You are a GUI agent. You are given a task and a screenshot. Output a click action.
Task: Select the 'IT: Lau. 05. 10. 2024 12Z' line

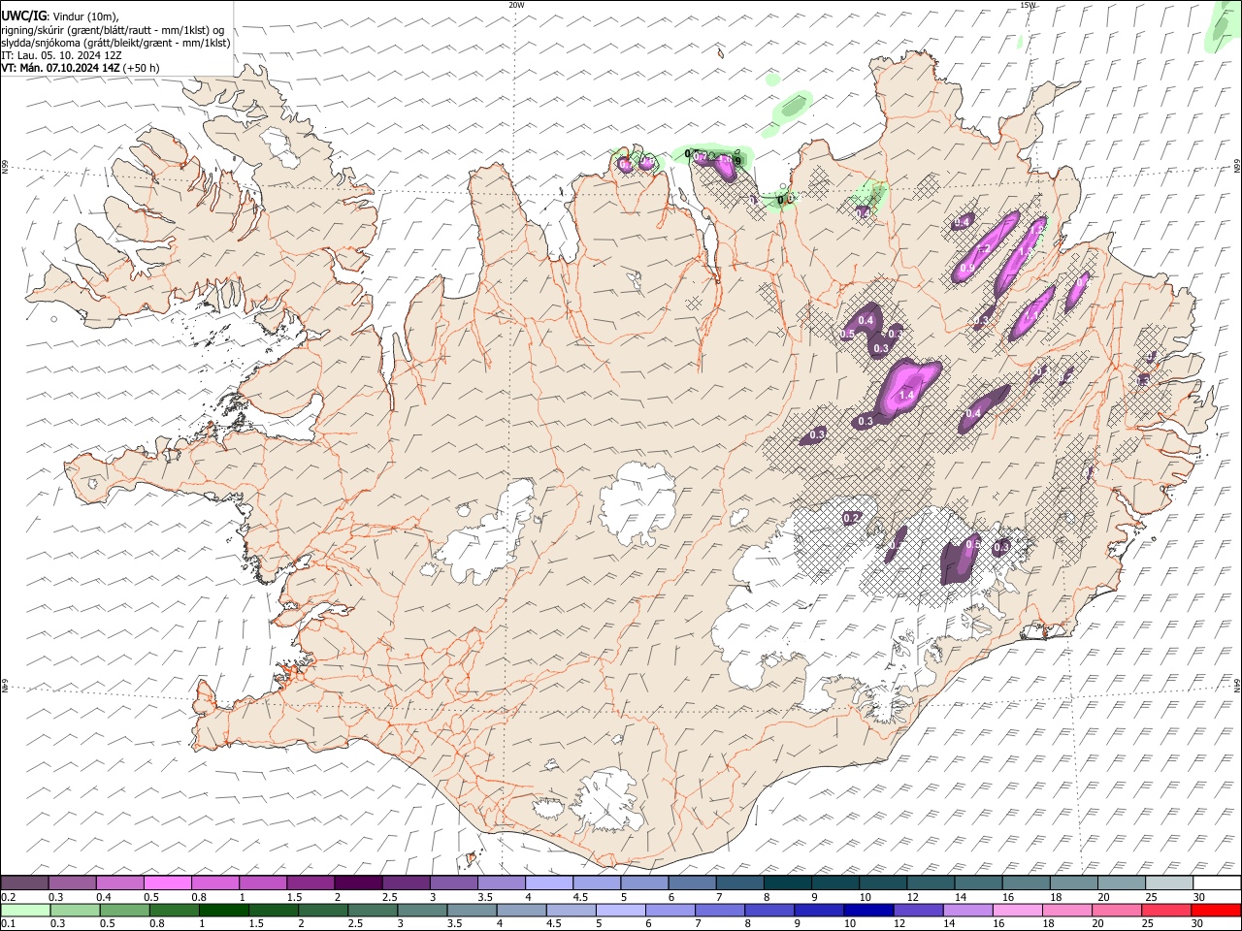[61, 55]
